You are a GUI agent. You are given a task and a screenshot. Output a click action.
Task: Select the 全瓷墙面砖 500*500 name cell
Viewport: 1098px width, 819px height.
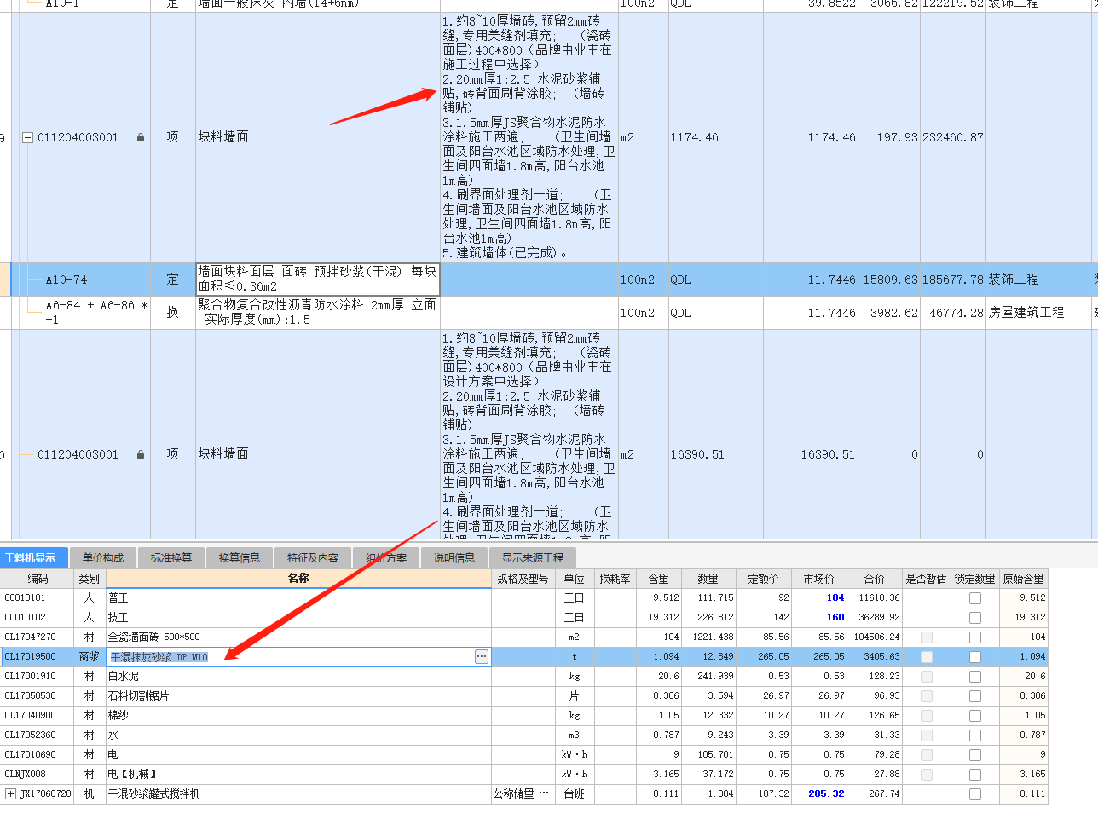pos(298,637)
